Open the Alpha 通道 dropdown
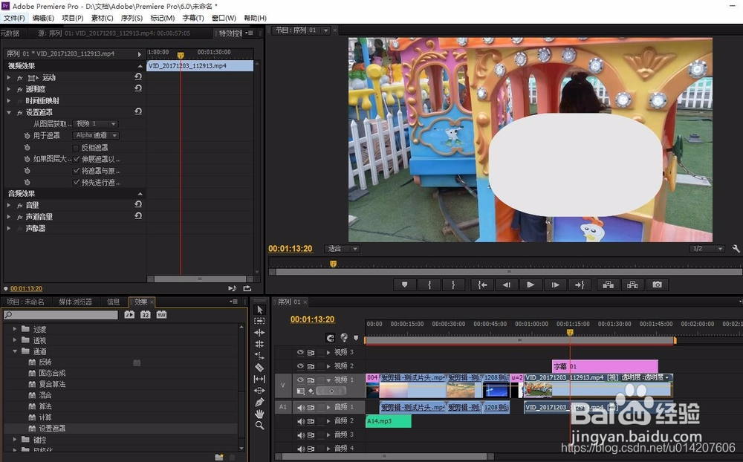743x462 pixels. (96, 135)
